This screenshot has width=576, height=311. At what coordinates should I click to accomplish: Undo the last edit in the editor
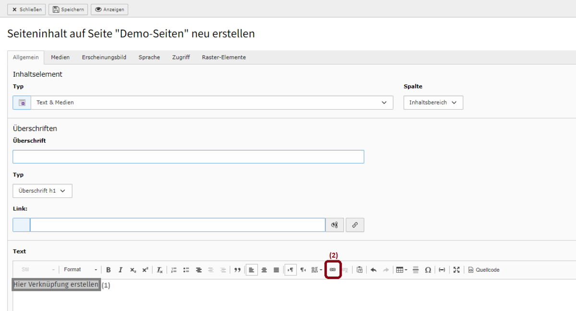pos(373,270)
